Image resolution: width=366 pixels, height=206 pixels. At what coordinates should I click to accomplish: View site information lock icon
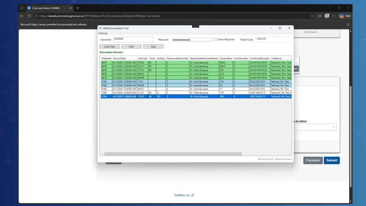pos(36,16)
